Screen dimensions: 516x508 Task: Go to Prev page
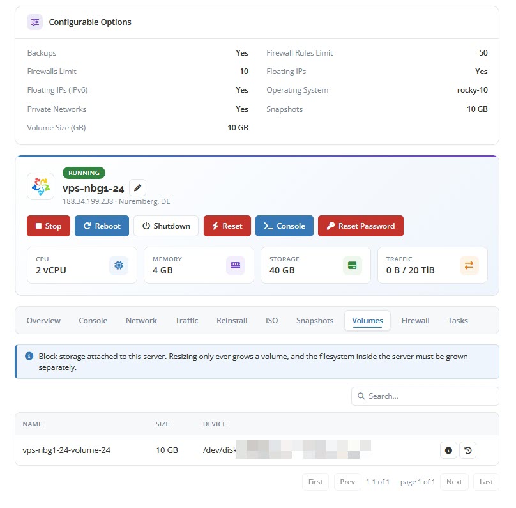click(x=347, y=482)
